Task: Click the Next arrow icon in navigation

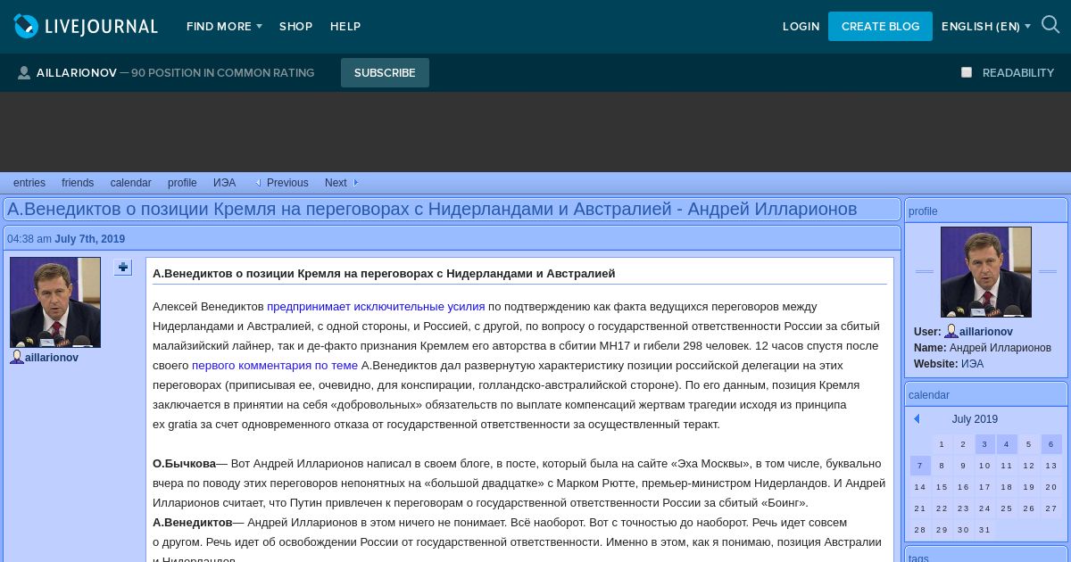Action: tap(355, 183)
